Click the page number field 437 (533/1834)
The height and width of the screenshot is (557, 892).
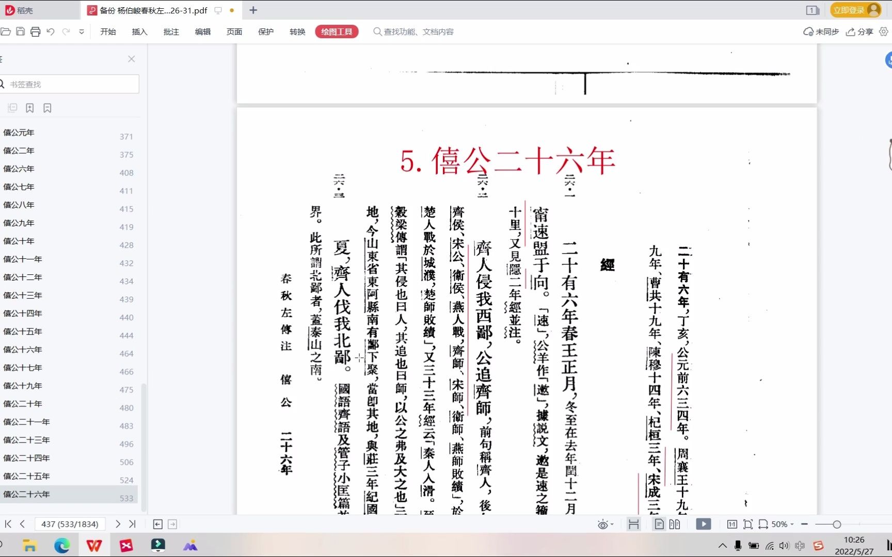(70, 524)
